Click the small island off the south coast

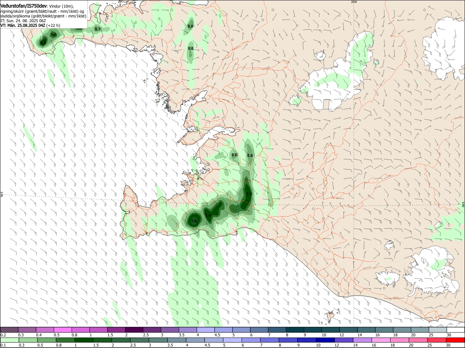click(x=330, y=316)
